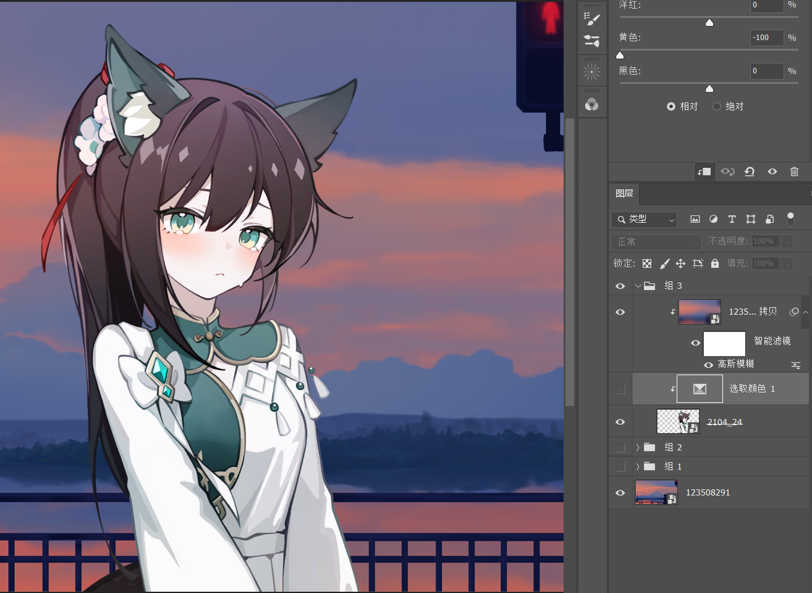The image size is (812, 593).
Task: Click the clip-to-layer adjustment icon
Action: coord(704,172)
